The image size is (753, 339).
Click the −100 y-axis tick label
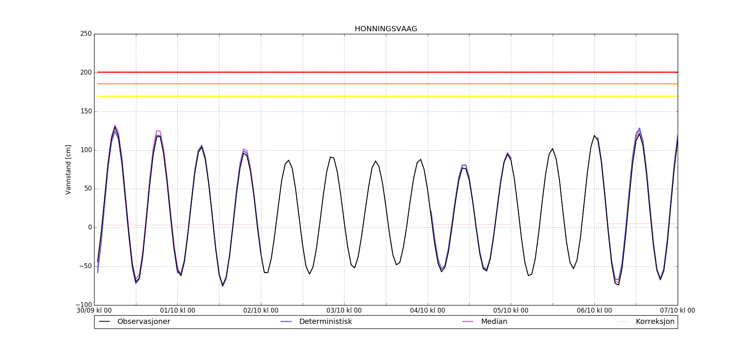[x=84, y=305]
